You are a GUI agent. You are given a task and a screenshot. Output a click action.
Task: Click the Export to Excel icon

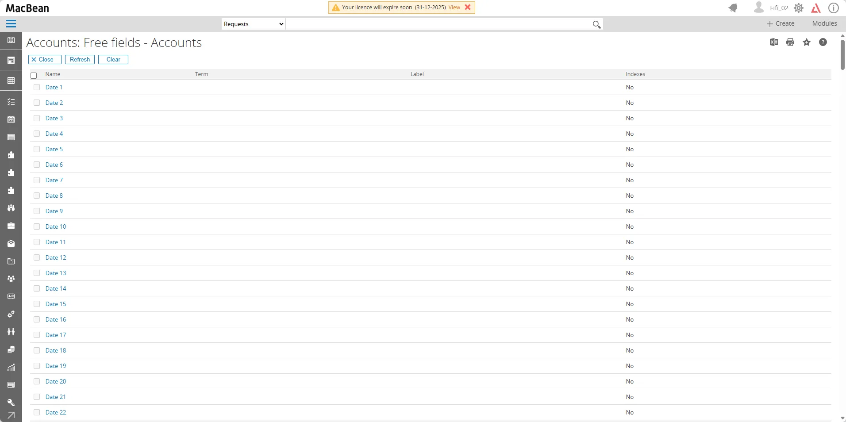pos(773,42)
